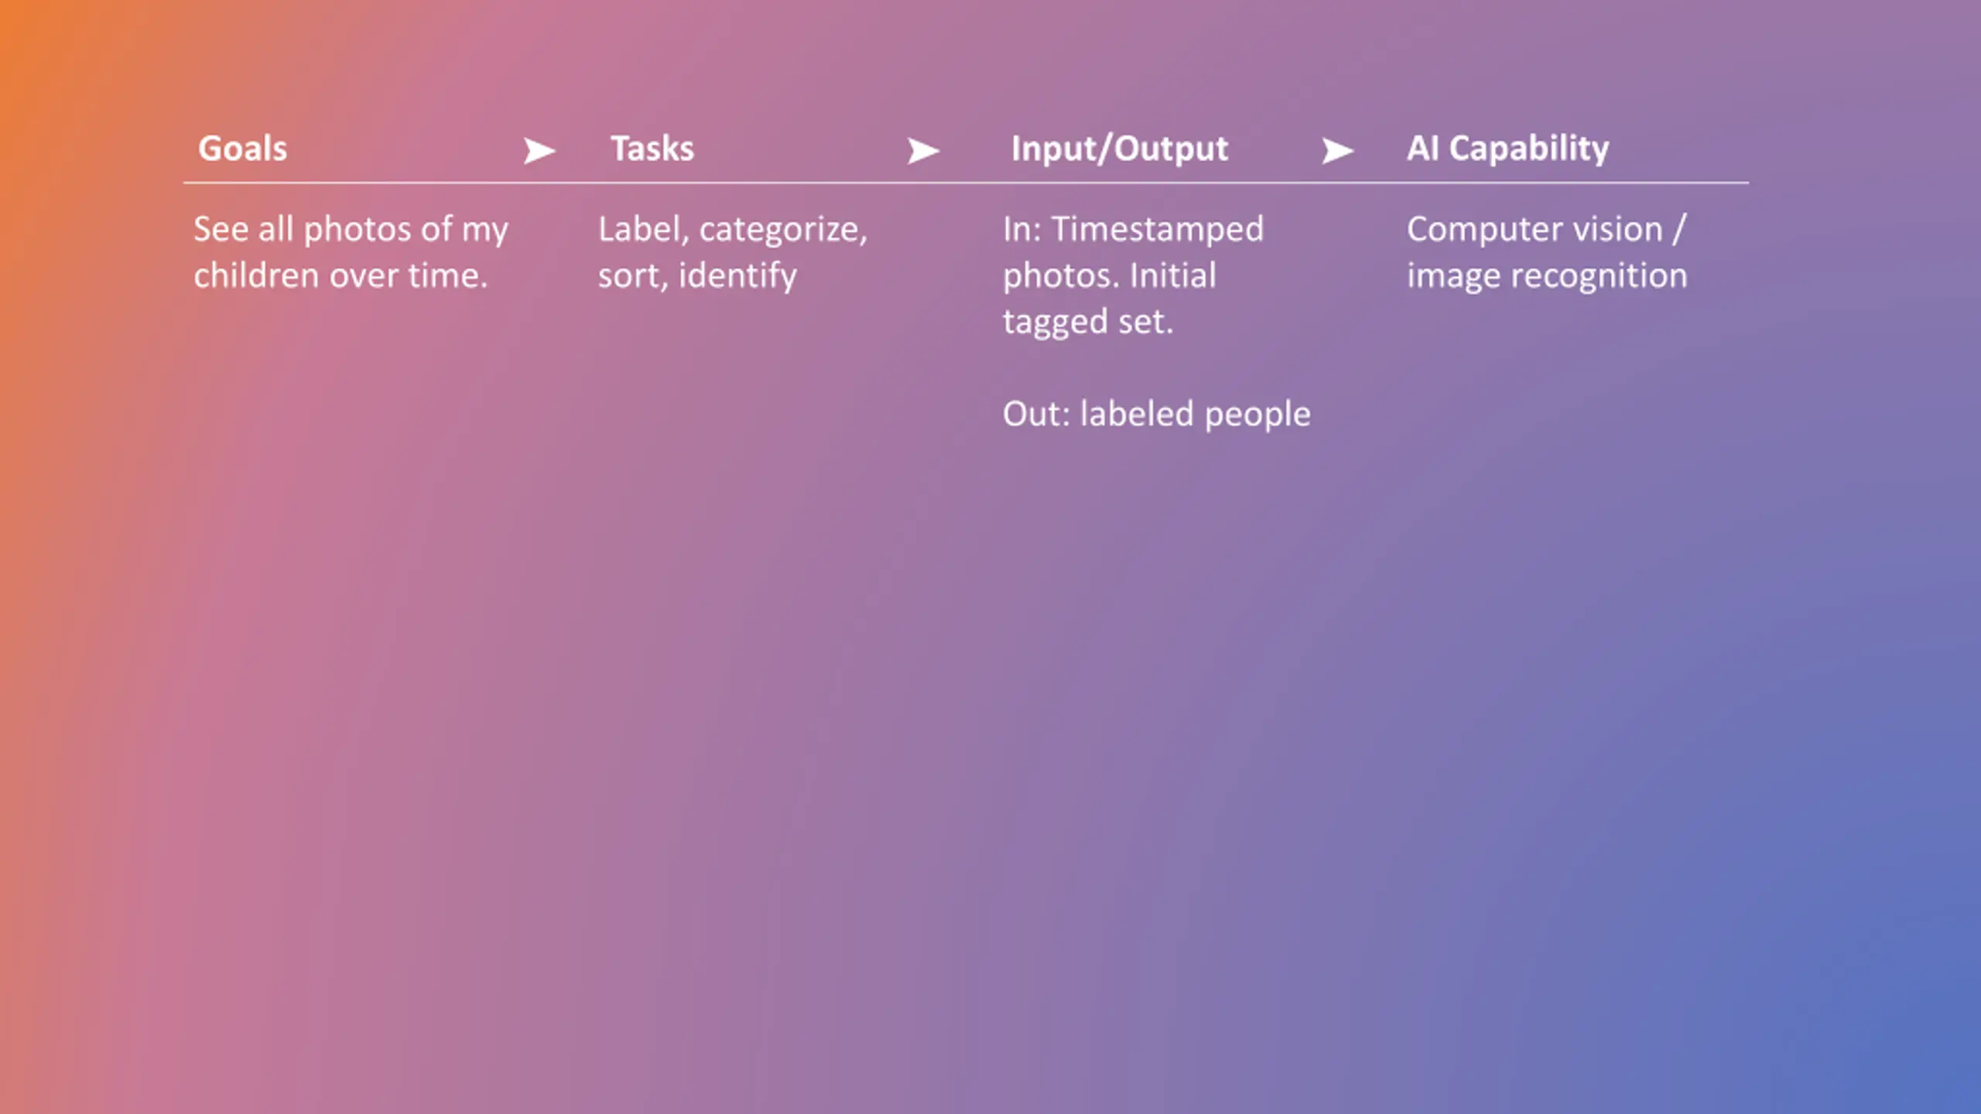Click the 'Out: labeled people' text
Viewport: 1981px width, 1114px height.
[1157, 415]
